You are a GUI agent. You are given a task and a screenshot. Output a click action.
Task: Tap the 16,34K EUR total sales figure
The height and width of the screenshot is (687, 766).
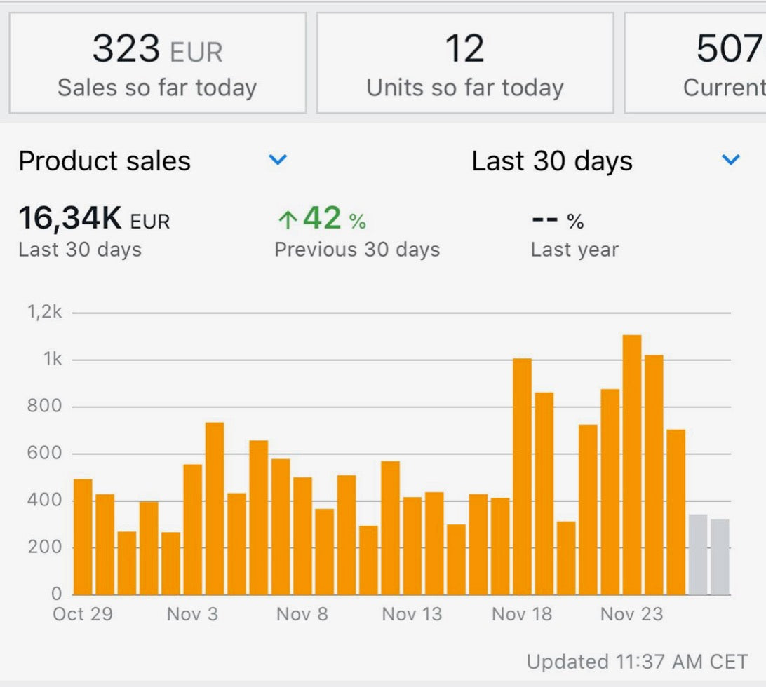94,219
